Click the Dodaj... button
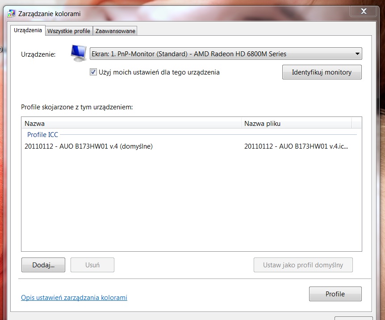The height and width of the screenshot is (320, 385). pyautogui.click(x=43, y=265)
